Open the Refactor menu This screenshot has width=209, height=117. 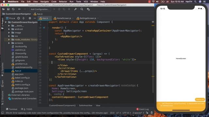(63, 2)
